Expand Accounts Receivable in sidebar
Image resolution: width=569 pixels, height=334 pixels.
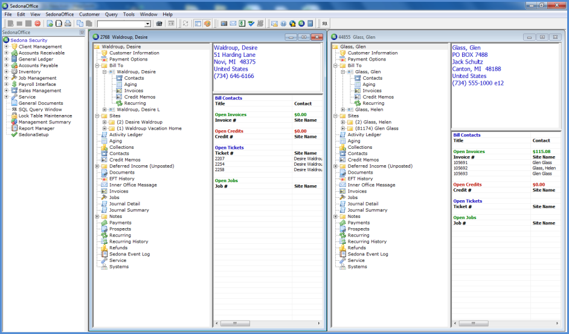[6, 53]
